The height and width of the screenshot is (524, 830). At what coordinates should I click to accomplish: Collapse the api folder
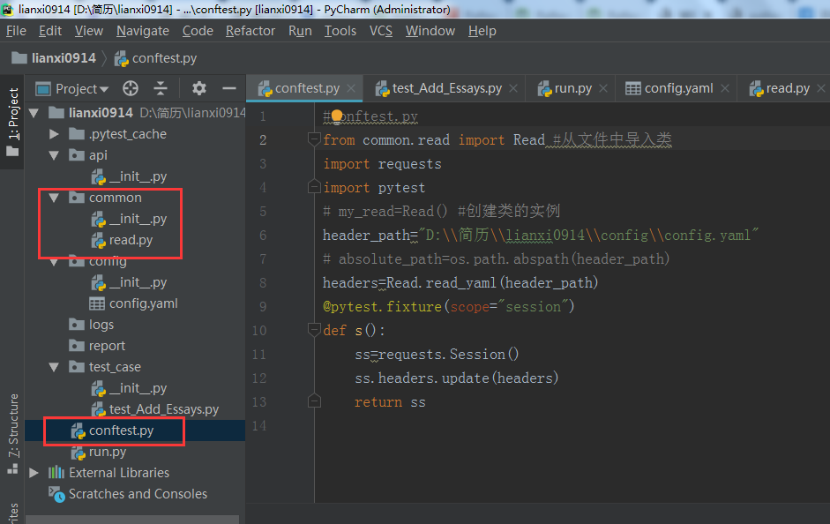[54, 155]
